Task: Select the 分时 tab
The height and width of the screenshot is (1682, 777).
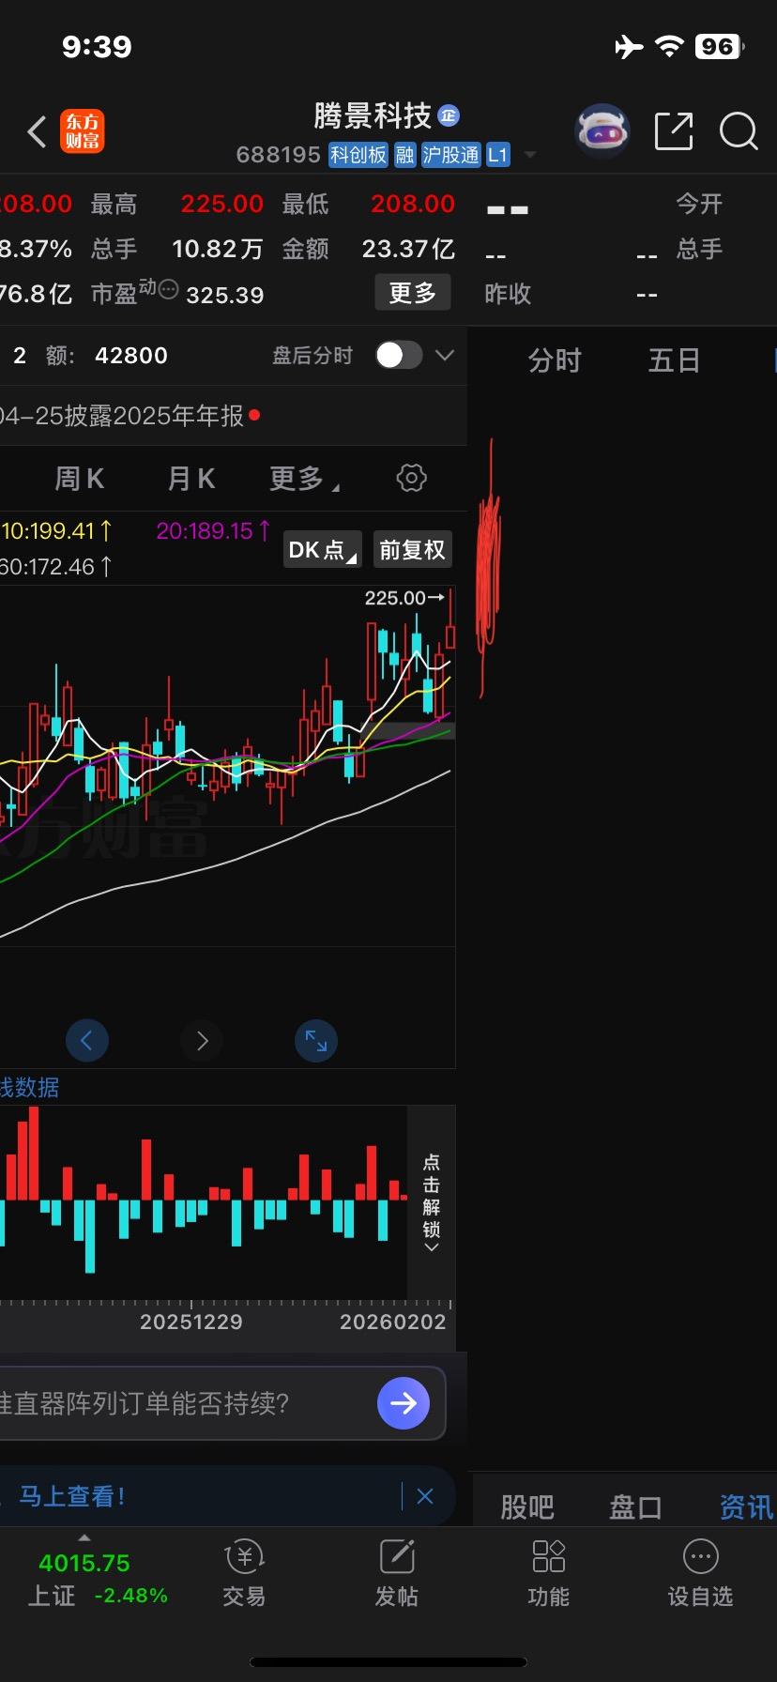Action: click(x=555, y=360)
